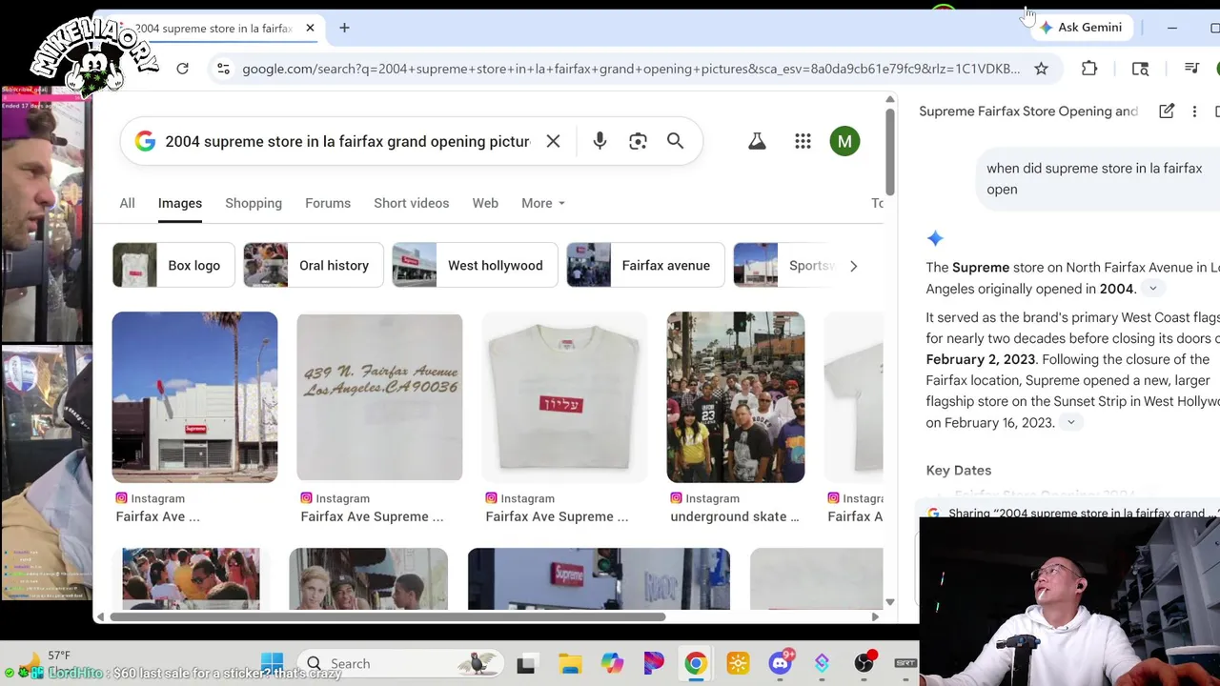
Task: Open the 439 N. Fairfax Avenue address image
Action: [379, 396]
